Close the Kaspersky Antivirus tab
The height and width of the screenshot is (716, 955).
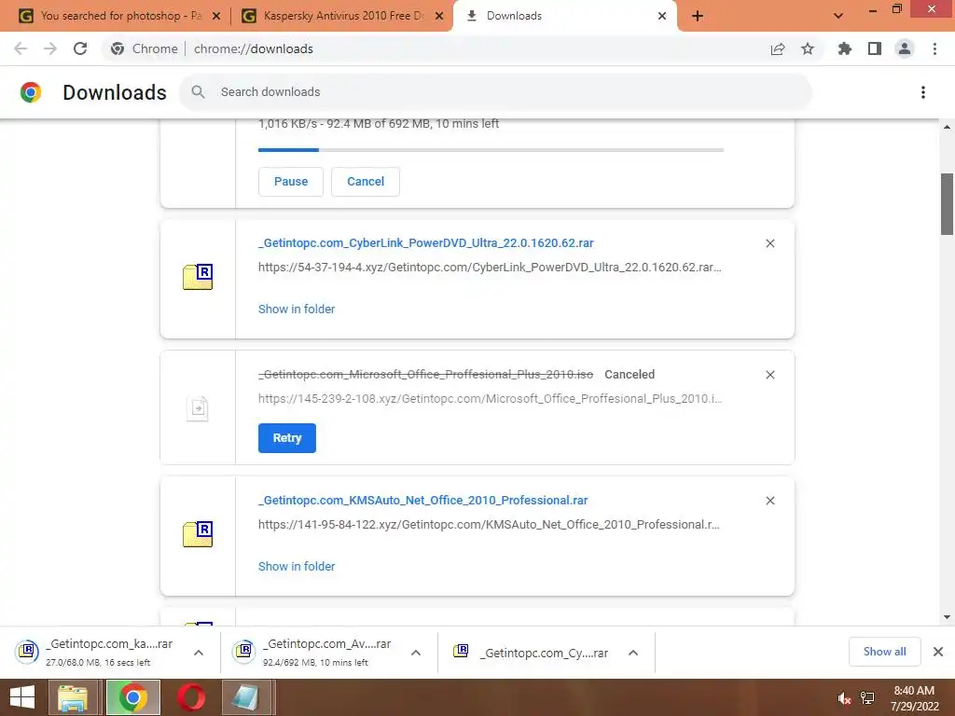pyautogui.click(x=439, y=16)
